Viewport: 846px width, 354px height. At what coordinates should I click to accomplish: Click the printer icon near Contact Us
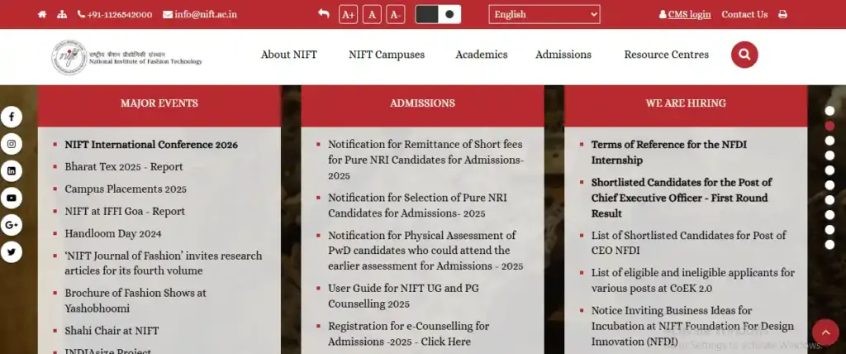tap(782, 15)
